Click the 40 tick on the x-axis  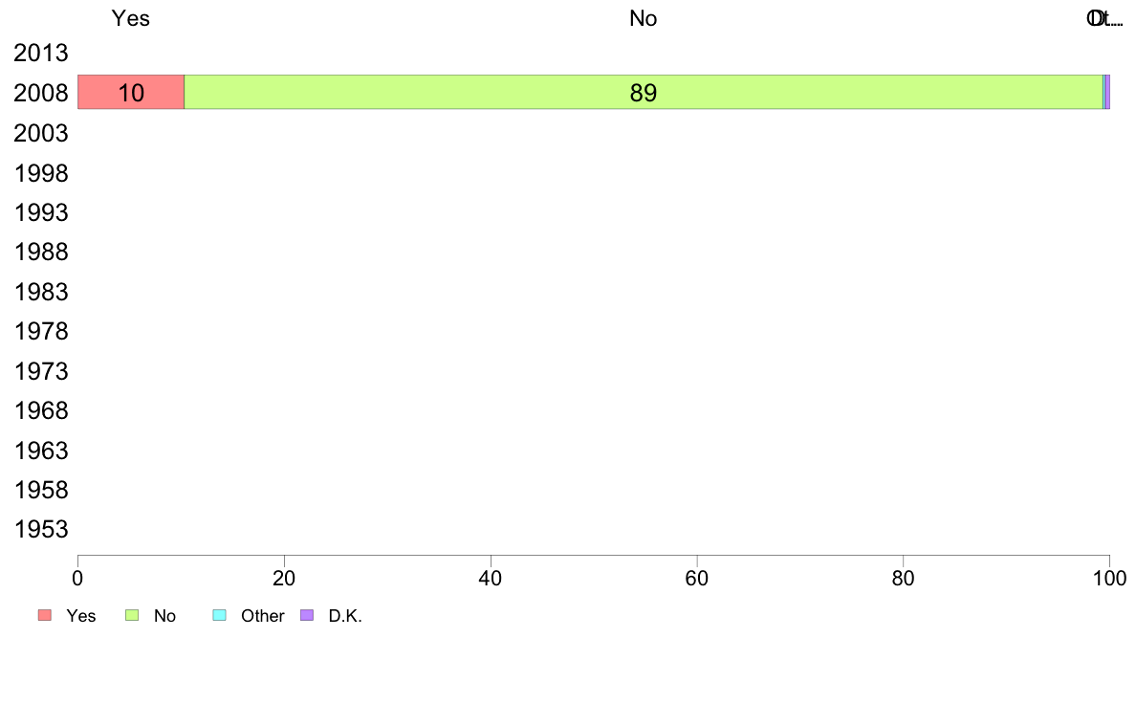pos(491,578)
